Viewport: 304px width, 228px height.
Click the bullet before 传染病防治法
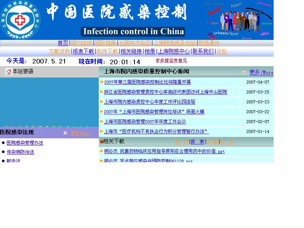(4, 152)
